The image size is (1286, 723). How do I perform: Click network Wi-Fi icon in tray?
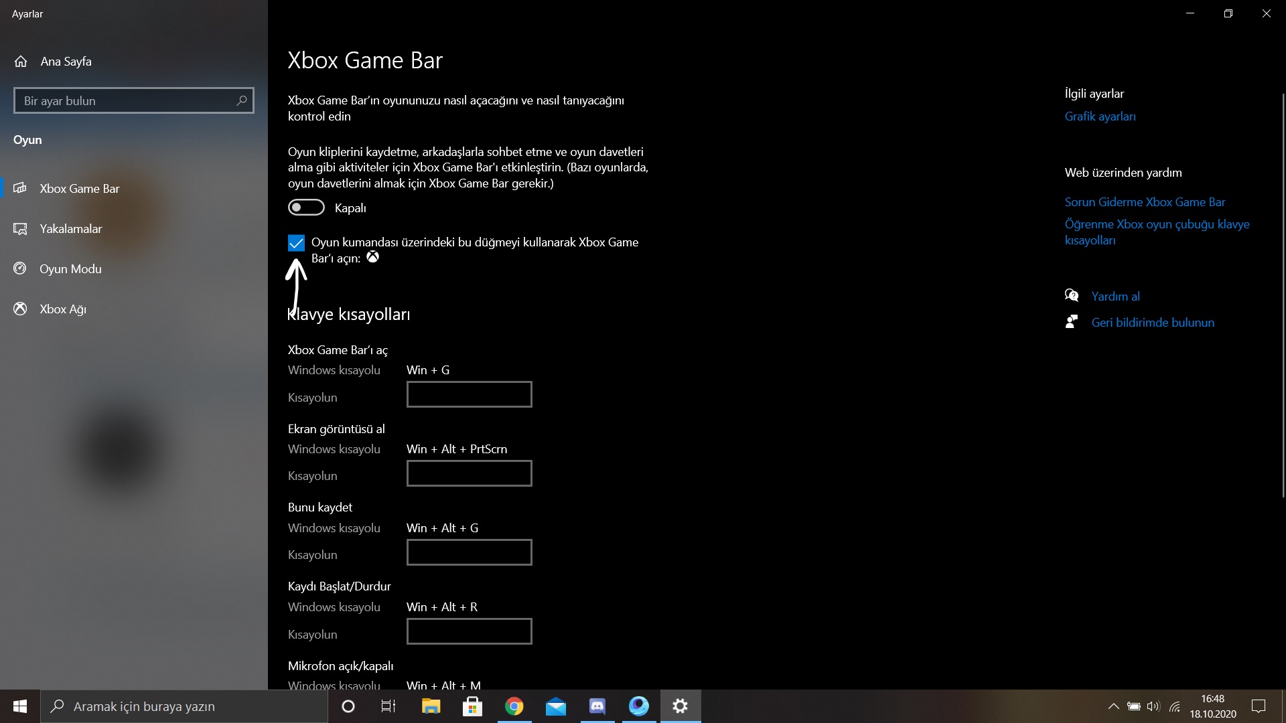pos(1174,706)
